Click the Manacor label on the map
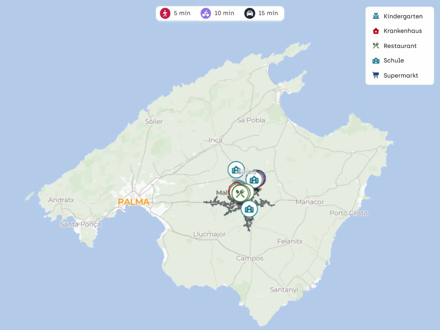Viewport: 440px width, 330px height. click(x=310, y=202)
